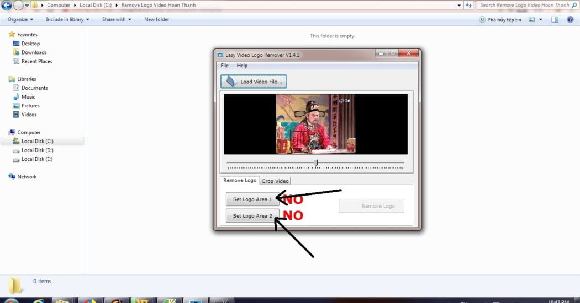580x303 pixels.
Task: Open the Help menu in Logo Remover
Action: coord(242,66)
